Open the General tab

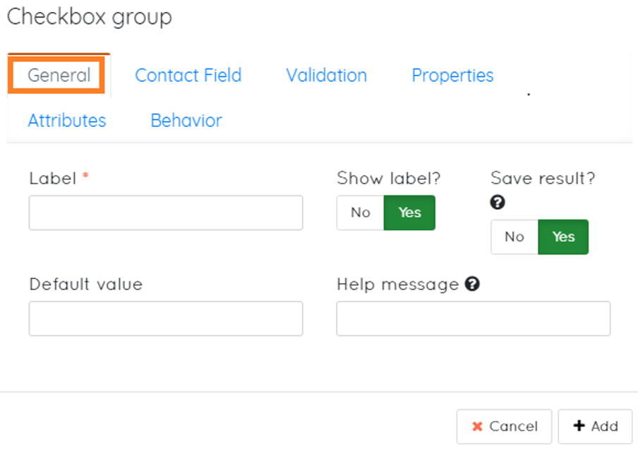pyautogui.click(x=59, y=75)
